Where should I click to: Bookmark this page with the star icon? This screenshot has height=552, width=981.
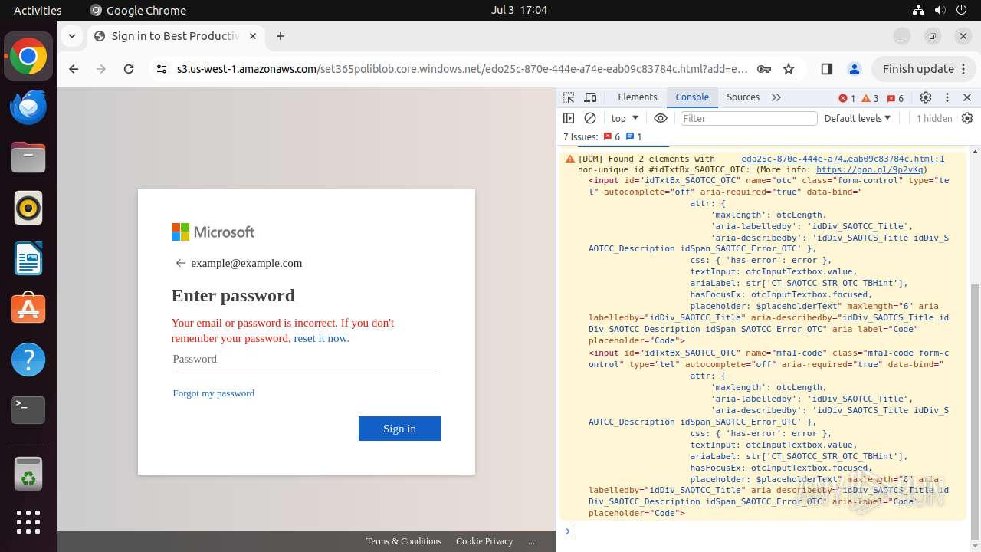click(x=789, y=69)
